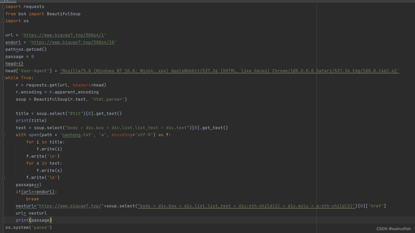Click the 'head={}' line
This screenshot has height=233, width=415.
15,64
